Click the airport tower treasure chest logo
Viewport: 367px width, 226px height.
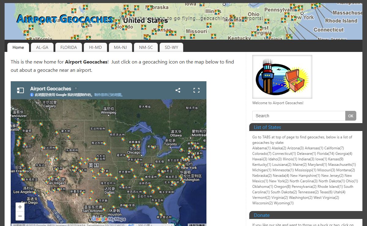282,77
